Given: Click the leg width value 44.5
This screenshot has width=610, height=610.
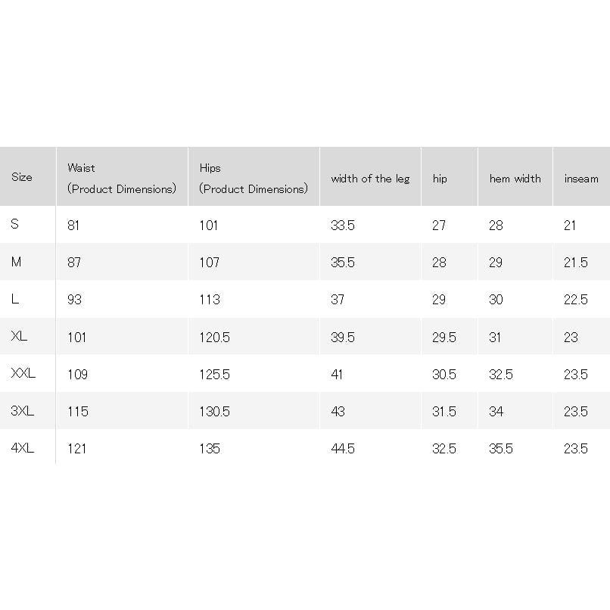Looking at the screenshot, I should coord(343,449).
